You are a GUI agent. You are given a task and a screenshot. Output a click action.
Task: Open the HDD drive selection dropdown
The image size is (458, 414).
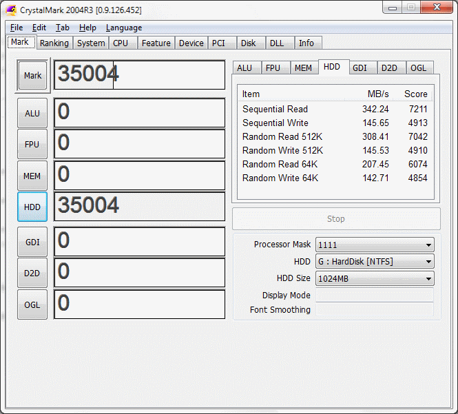[375, 262]
